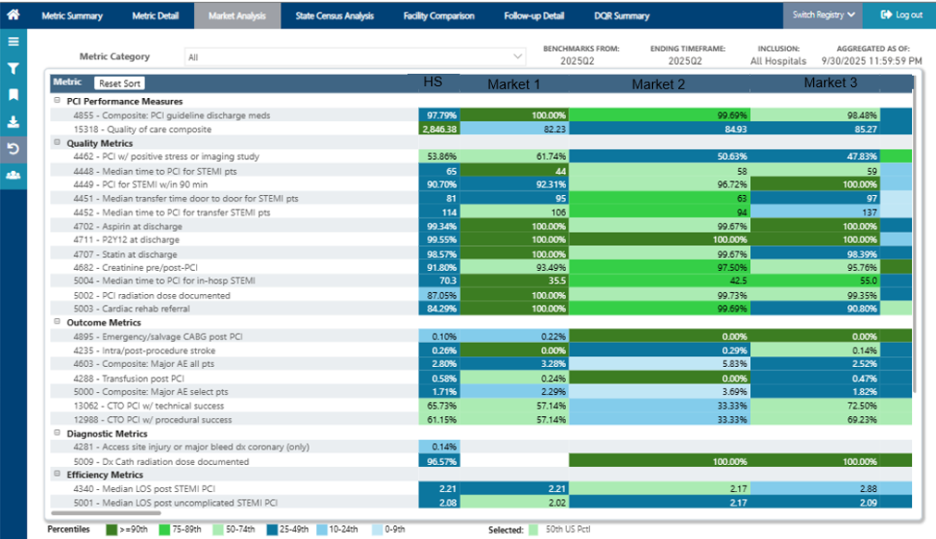Go to the Home icon

click(x=13, y=14)
